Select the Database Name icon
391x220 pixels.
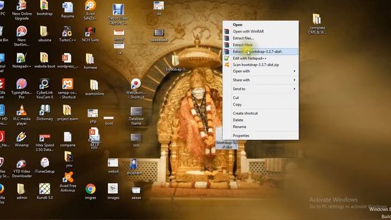(136, 116)
